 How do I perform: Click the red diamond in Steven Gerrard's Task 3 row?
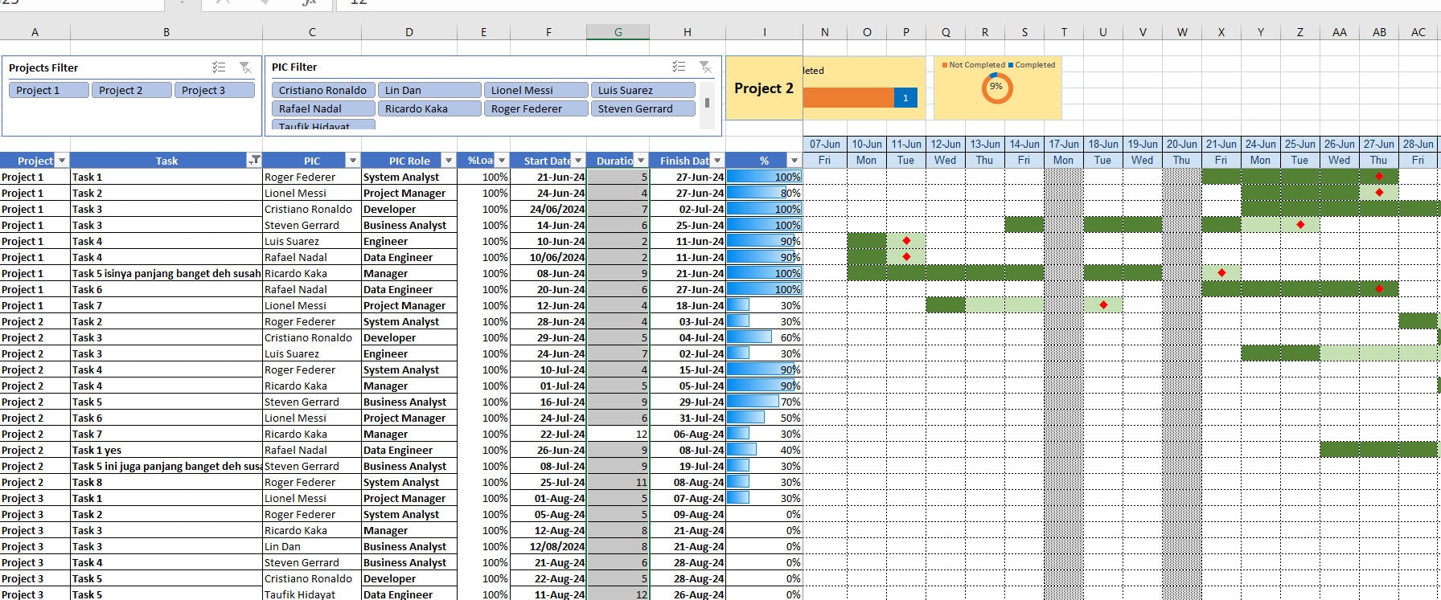coord(1300,225)
